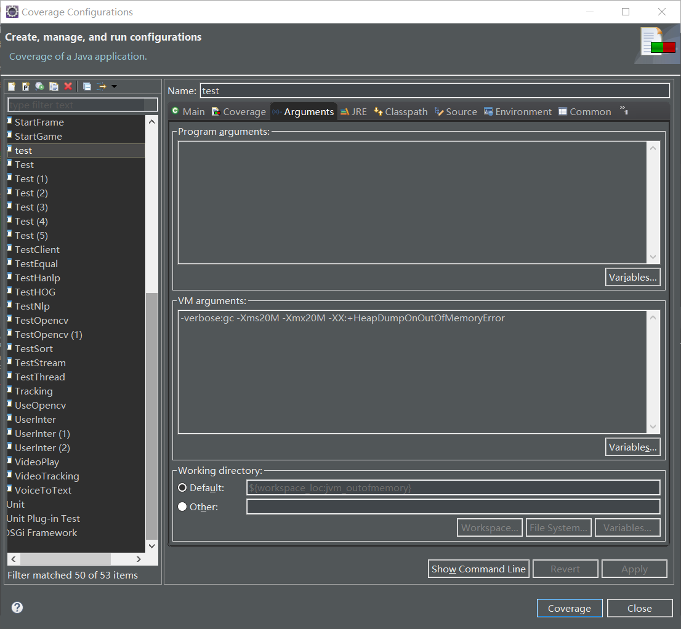Delete the selected launch configuration
Viewport: 681px width, 629px height.
68,86
